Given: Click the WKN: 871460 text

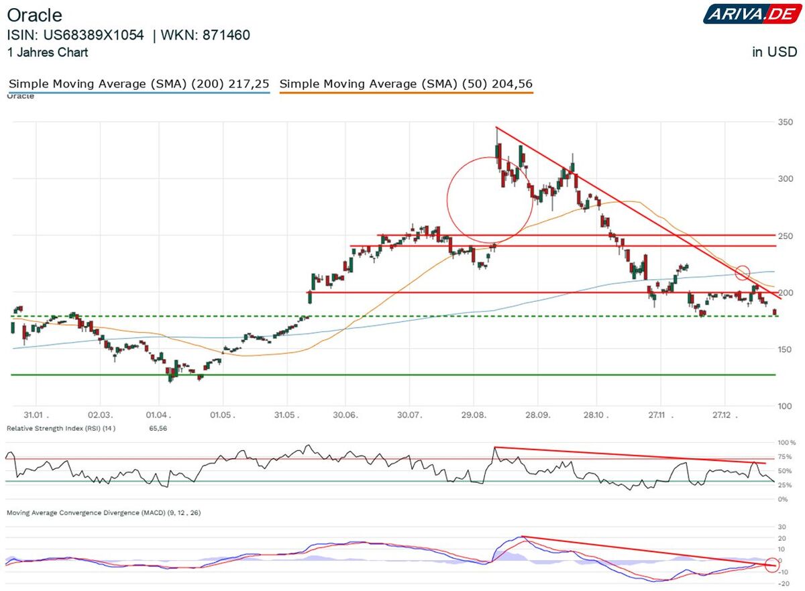Looking at the screenshot, I should [205, 35].
